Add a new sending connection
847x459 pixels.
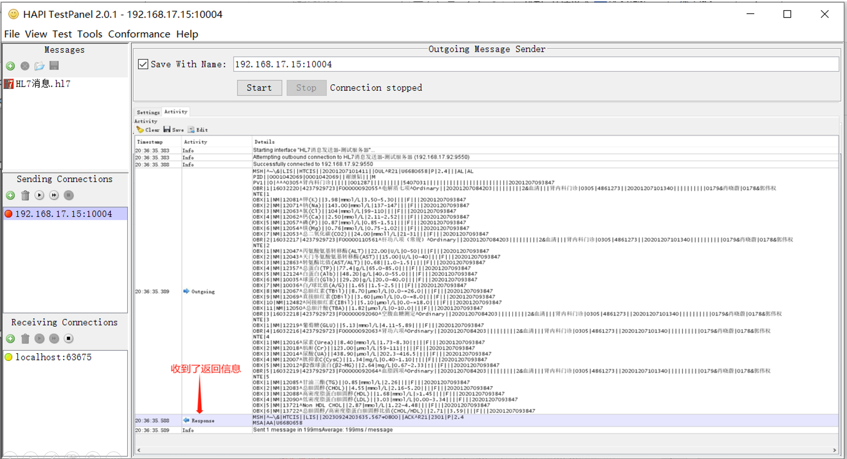tap(11, 195)
